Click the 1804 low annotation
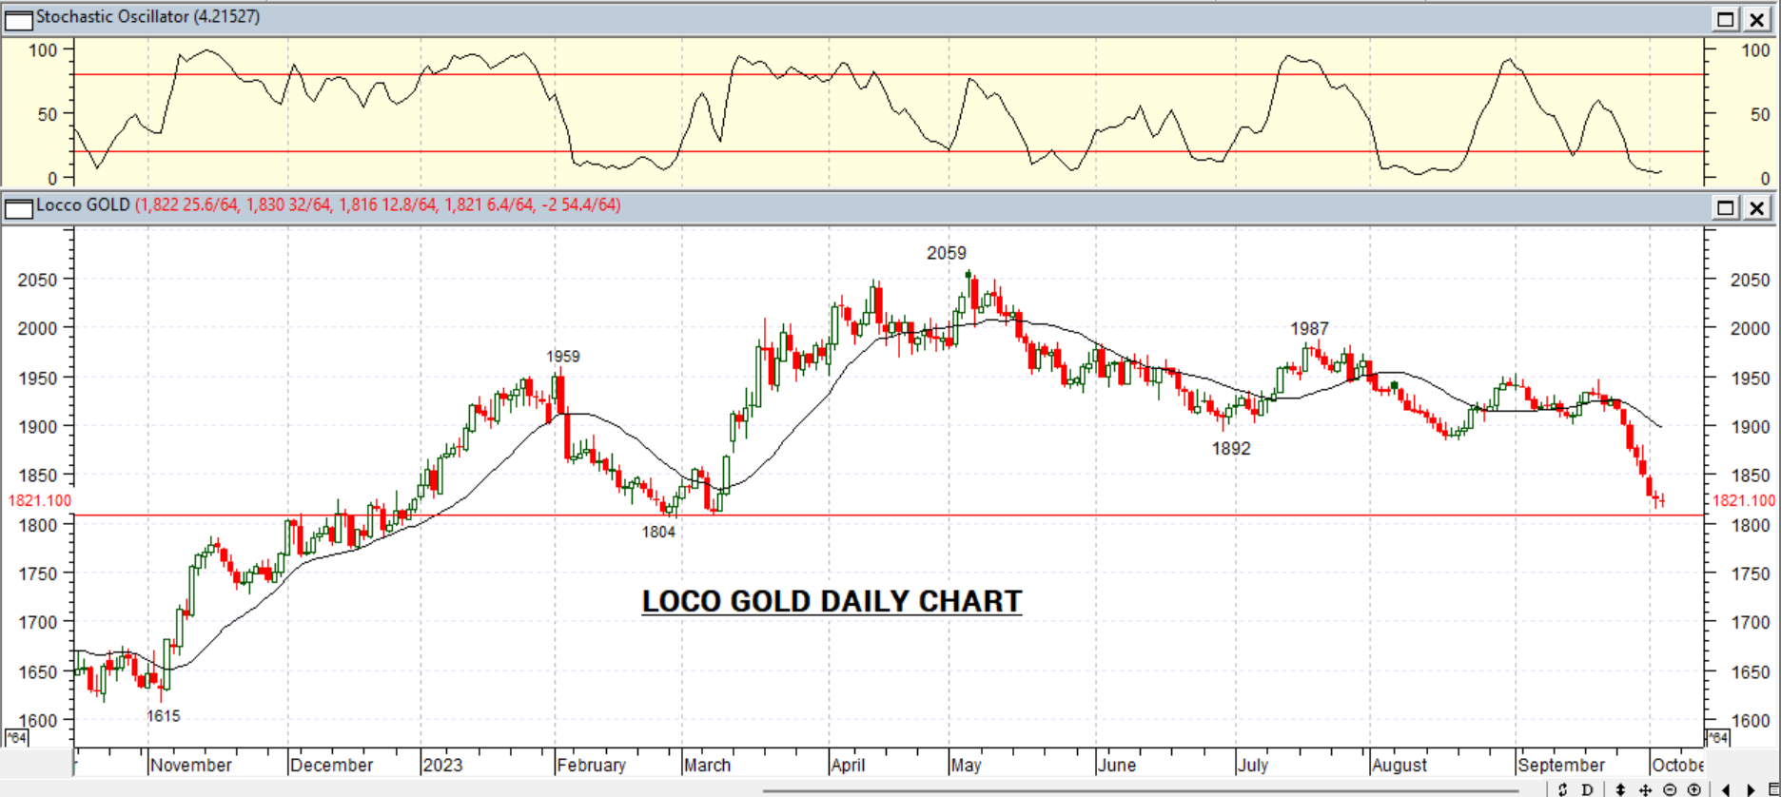The image size is (1781, 797). click(658, 533)
